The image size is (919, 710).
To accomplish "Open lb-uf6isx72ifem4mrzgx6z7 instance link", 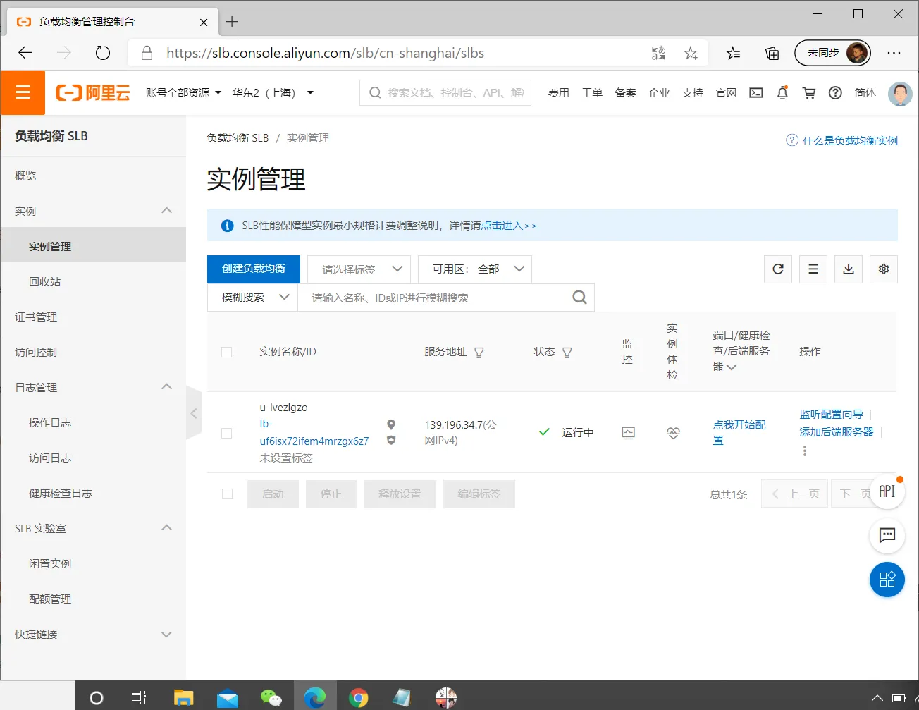I will click(314, 432).
